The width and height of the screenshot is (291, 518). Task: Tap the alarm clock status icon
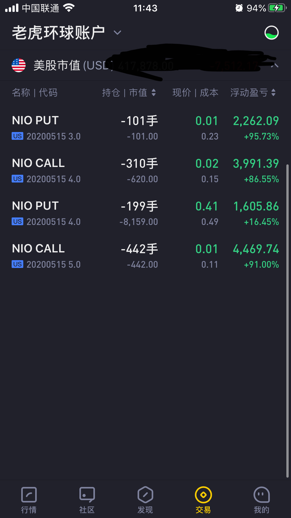click(x=239, y=8)
